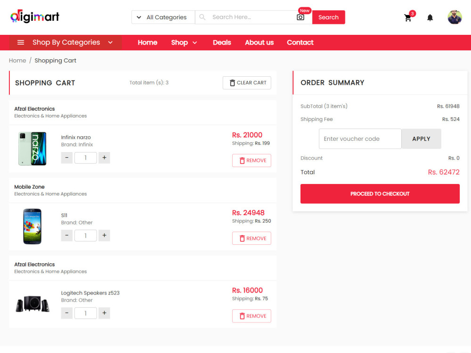Click the 'Total item (s): 3' text
Viewport: 471px width, 353px height.
click(x=149, y=82)
